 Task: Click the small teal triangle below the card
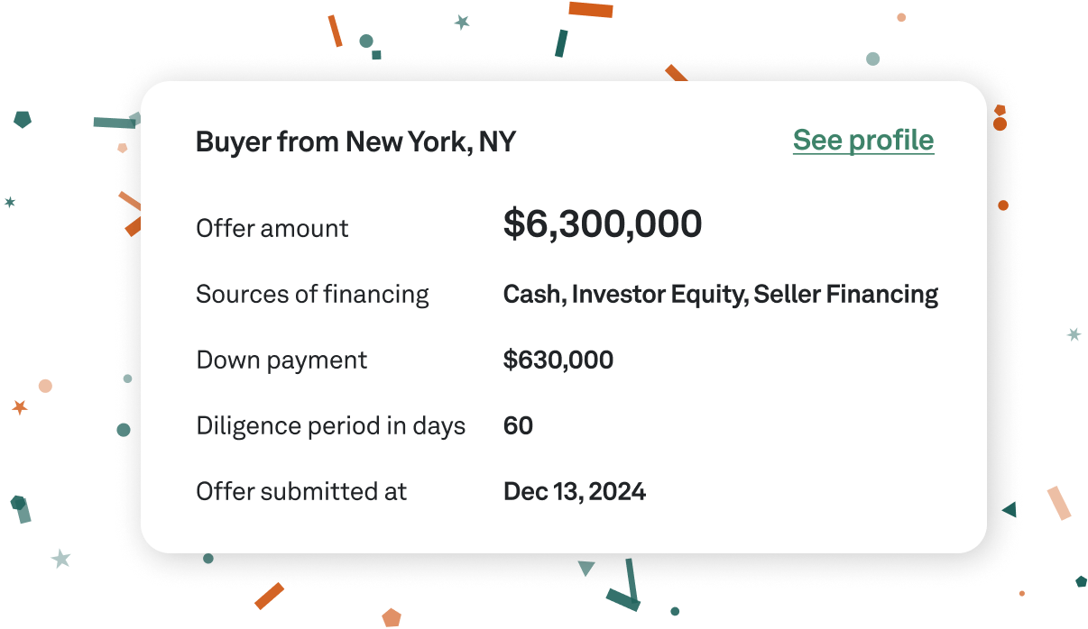click(x=586, y=568)
